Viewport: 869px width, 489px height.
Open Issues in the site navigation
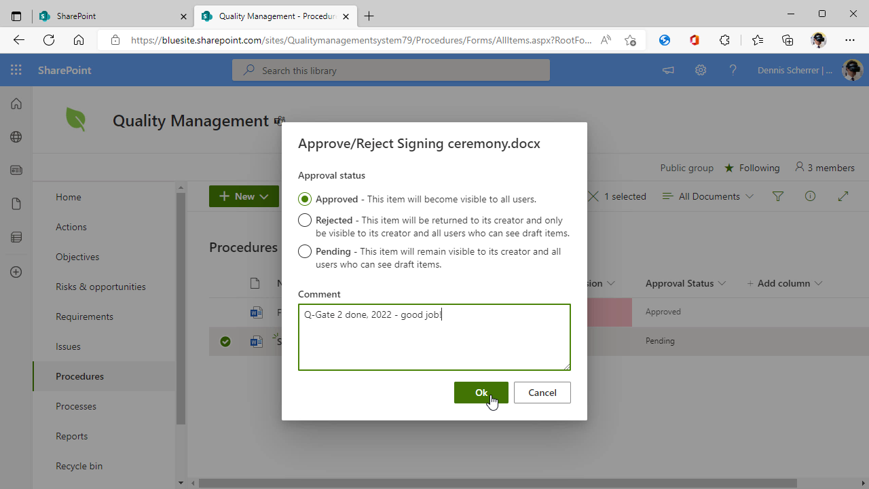point(68,346)
